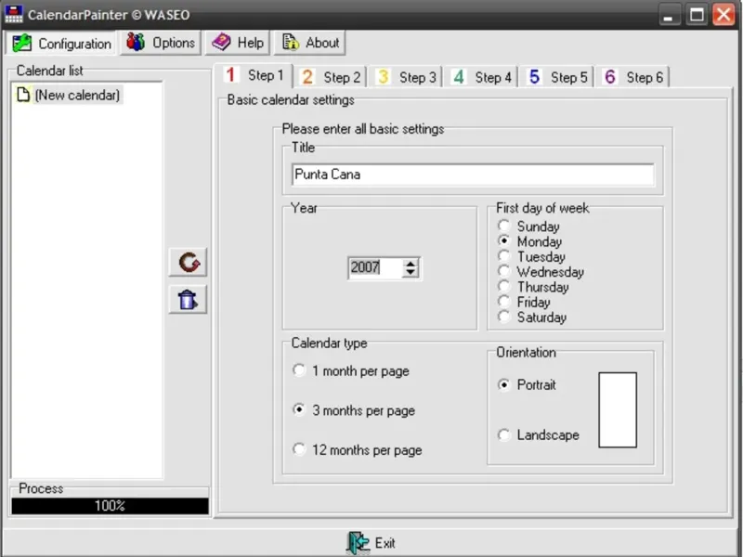Viewport: 743px width, 557px height.
Task: Click the CalendarPainter app icon in title bar
Action: (13, 14)
